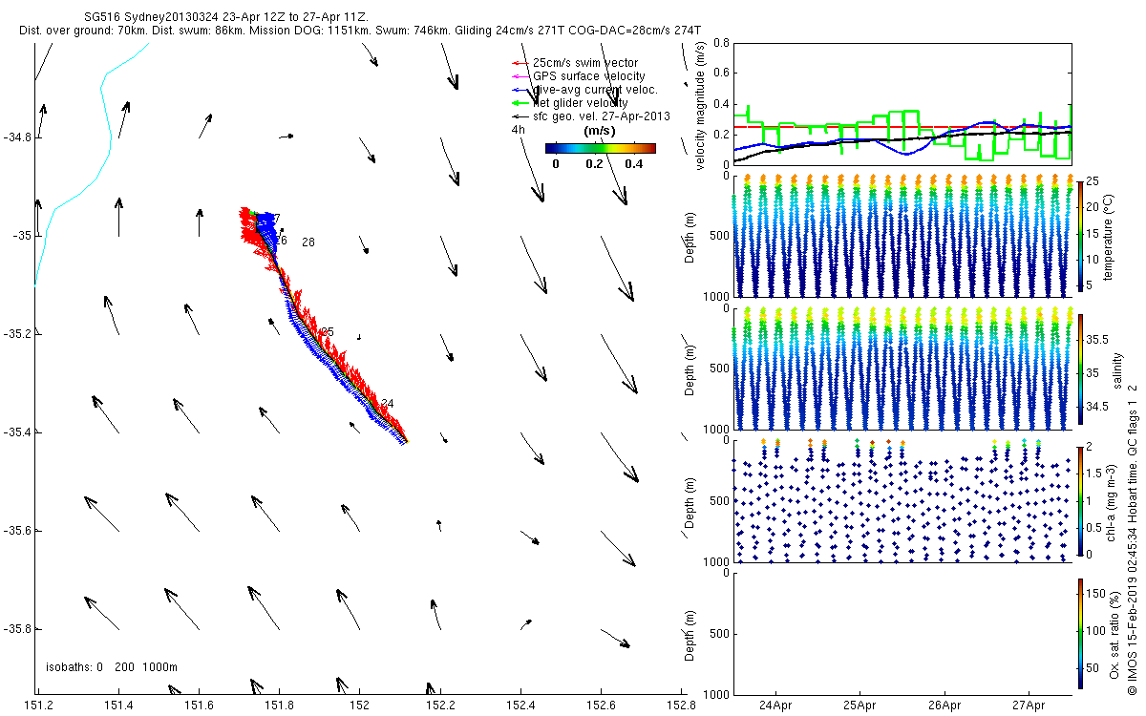Click the '-35.6' latitude tick label

[17, 531]
